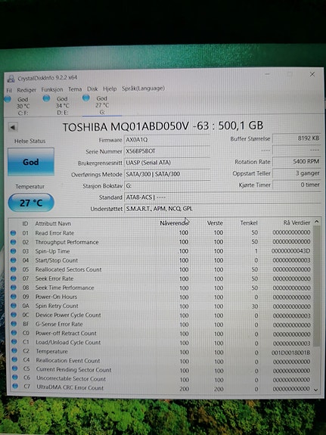Click the scrollbar up arrow
The image size is (326, 435).
(316, 222)
